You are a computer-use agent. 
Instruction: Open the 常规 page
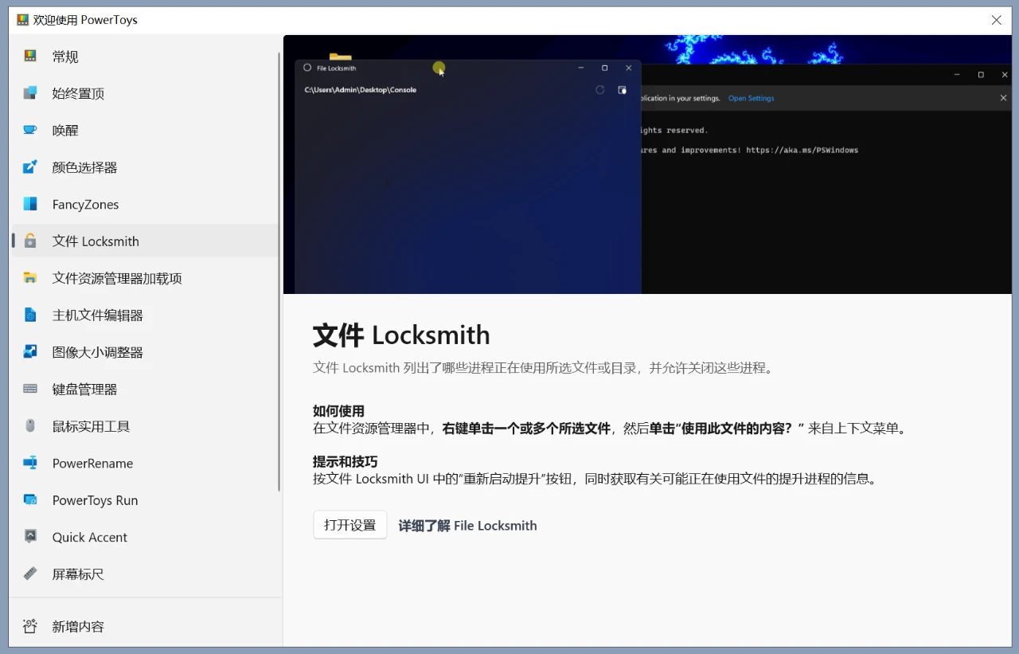[x=144, y=57]
